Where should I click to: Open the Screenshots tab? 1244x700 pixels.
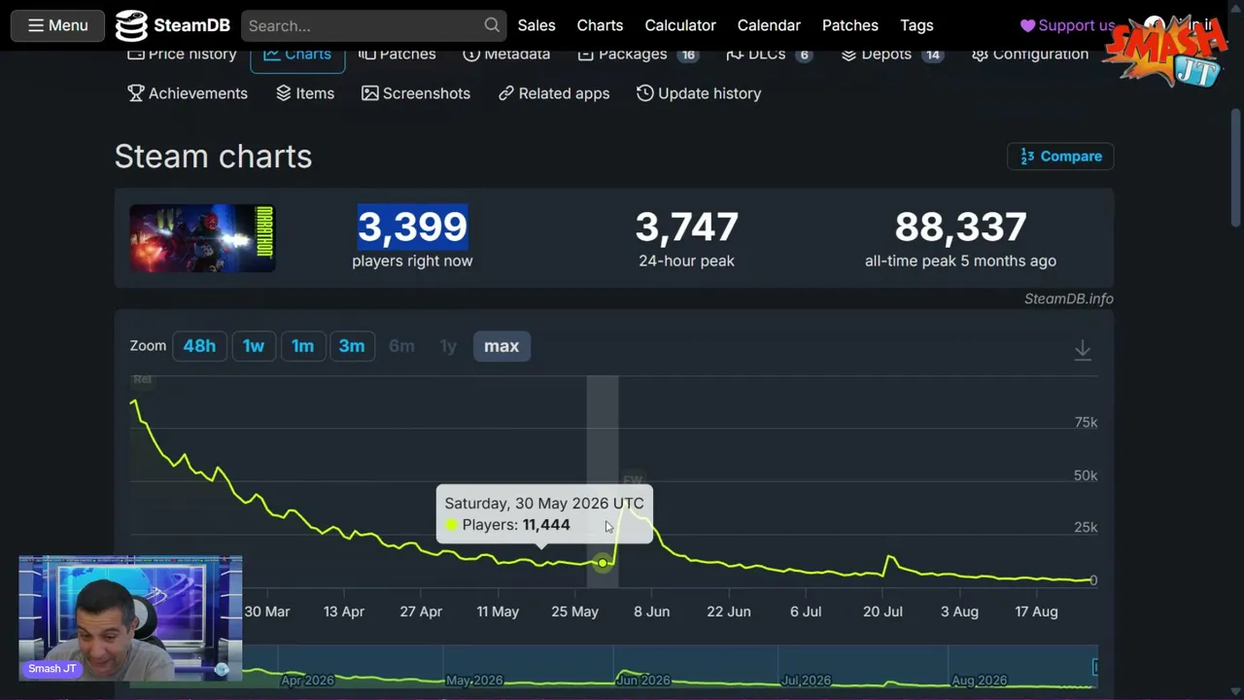(416, 93)
